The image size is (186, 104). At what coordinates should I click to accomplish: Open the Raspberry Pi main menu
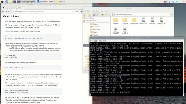[2, 2]
